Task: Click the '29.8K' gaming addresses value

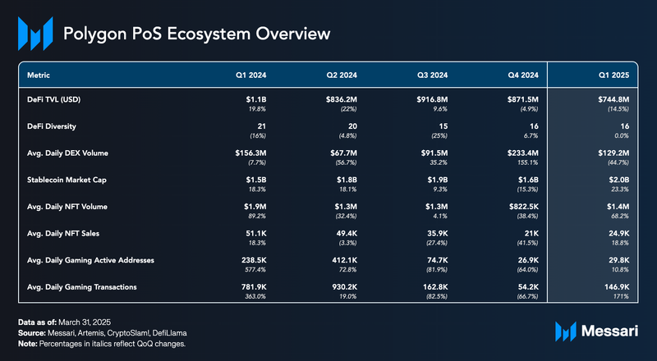Action: [x=618, y=260]
